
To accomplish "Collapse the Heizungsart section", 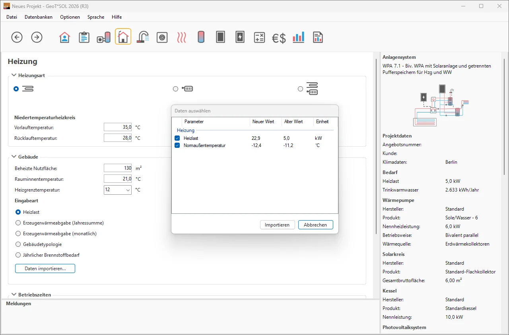I will pyautogui.click(x=14, y=75).
